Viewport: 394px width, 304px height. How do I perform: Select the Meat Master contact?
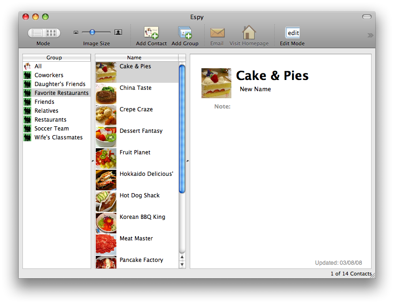(x=137, y=245)
